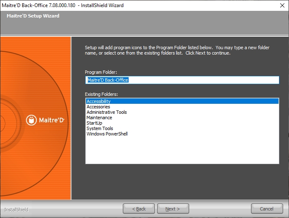Cancel the Maitre'D installation
Screen dimensions: 289x218
click(266, 209)
